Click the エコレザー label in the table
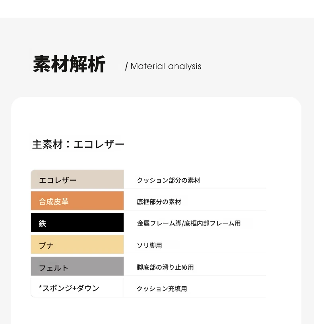This screenshot has width=314, height=324. point(58,180)
